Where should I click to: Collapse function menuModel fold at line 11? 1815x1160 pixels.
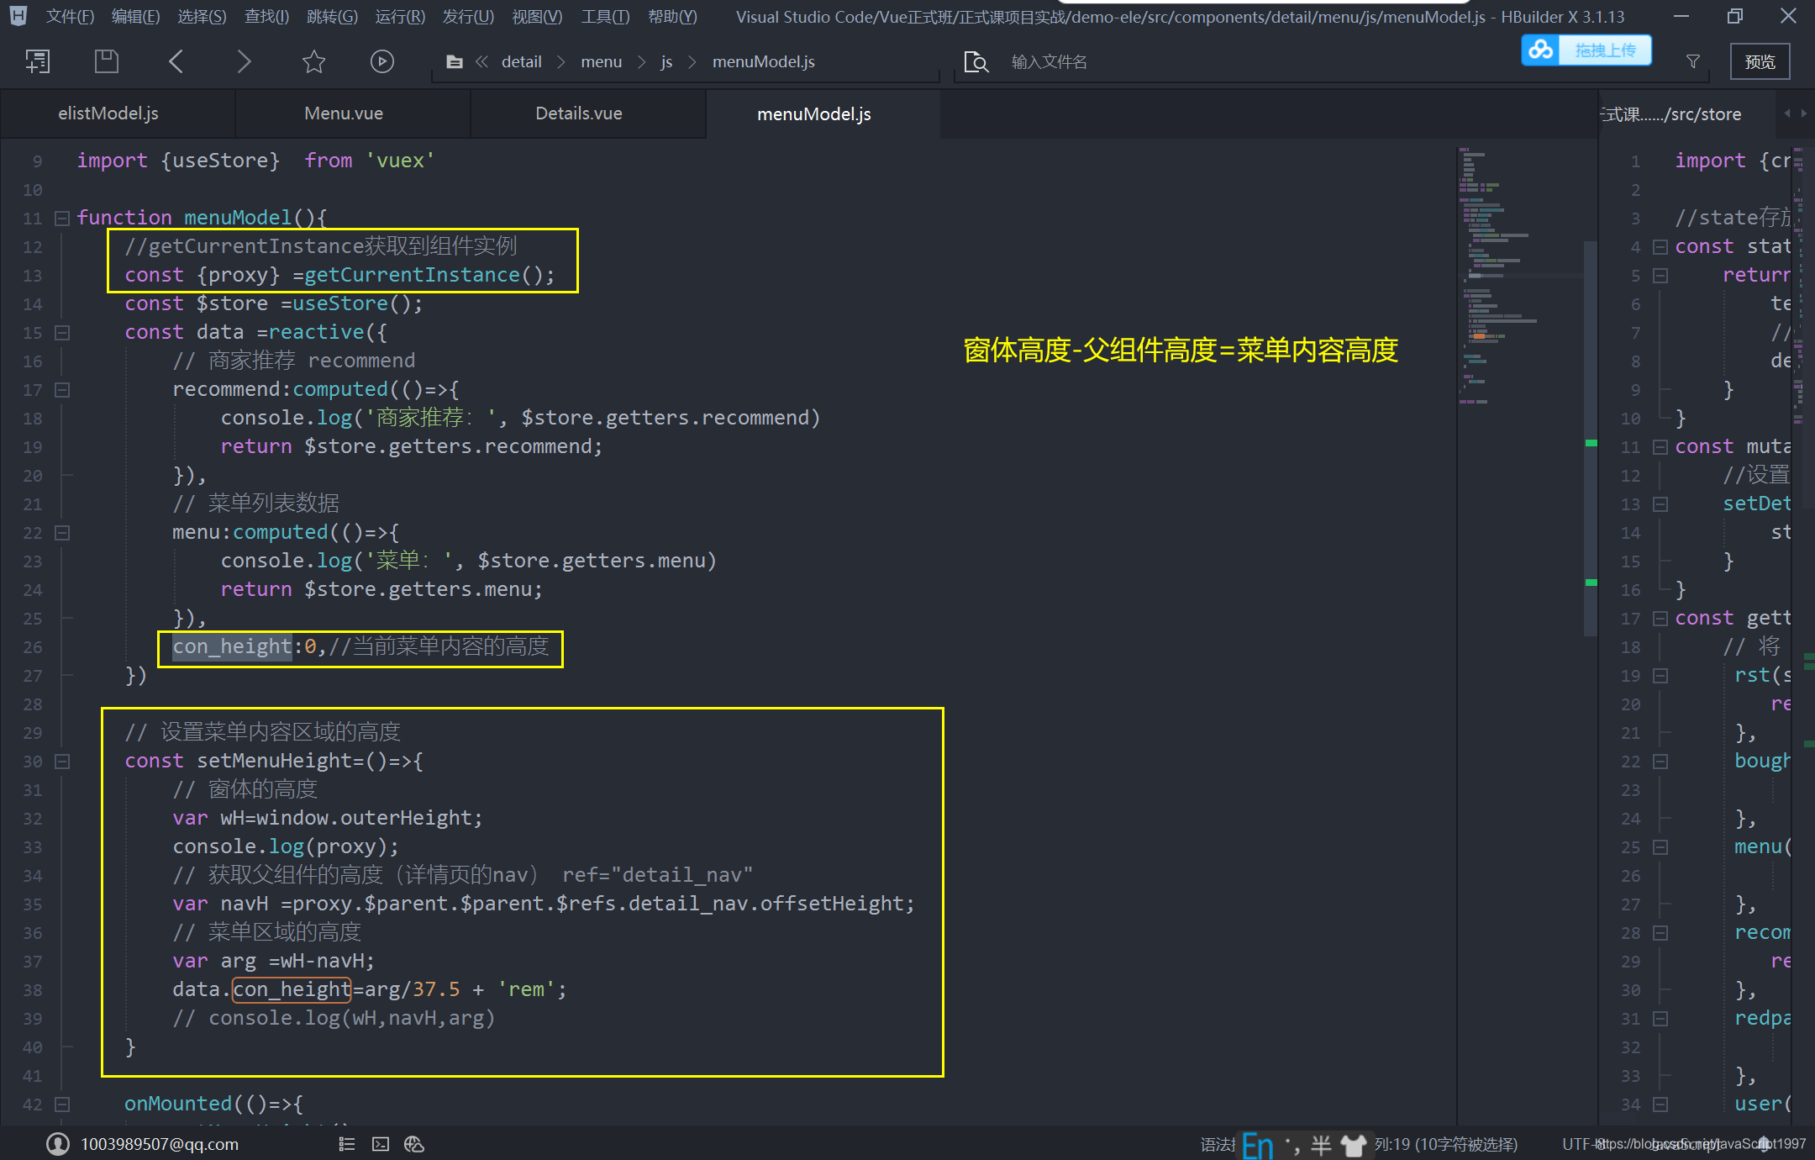(61, 219)
